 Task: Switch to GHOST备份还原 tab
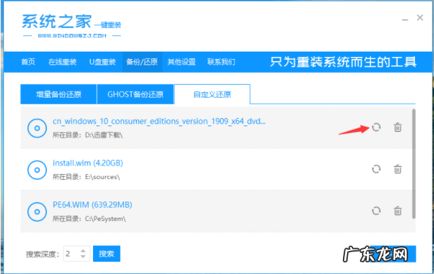[x=135, y=94]
